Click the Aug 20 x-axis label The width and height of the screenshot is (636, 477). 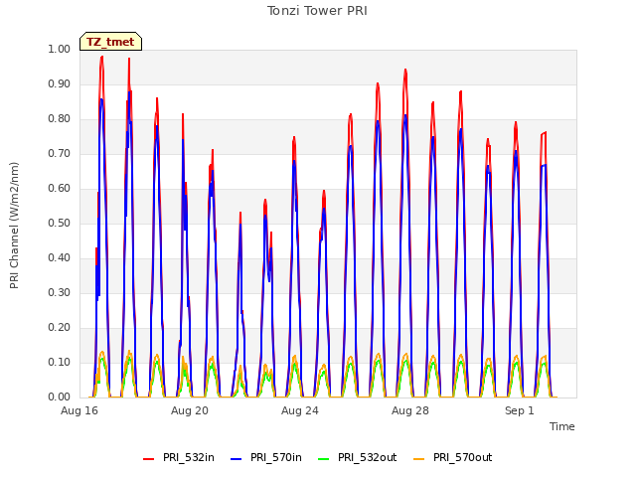190,410
